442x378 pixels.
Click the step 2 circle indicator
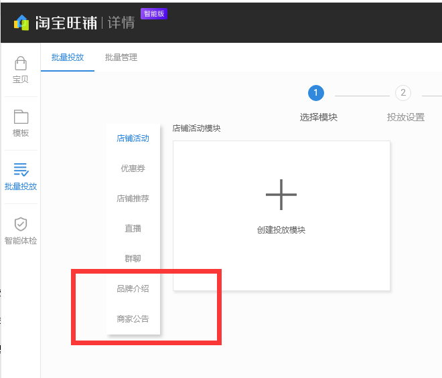[403, 93]
